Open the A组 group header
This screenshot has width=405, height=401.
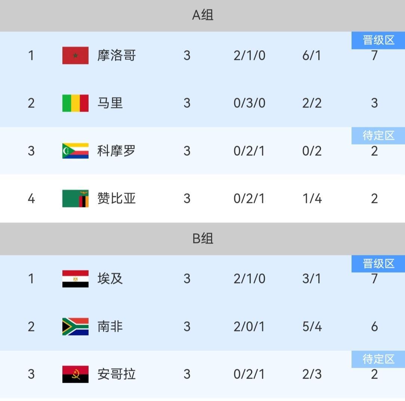(202, 15)
